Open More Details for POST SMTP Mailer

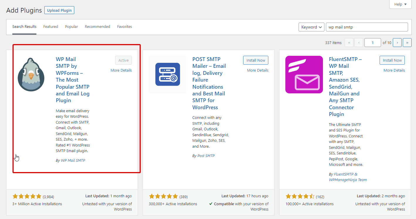258,70
